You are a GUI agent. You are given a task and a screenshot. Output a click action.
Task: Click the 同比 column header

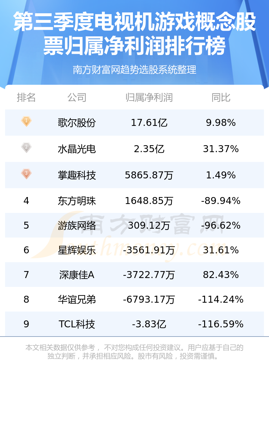click(221, 97)
